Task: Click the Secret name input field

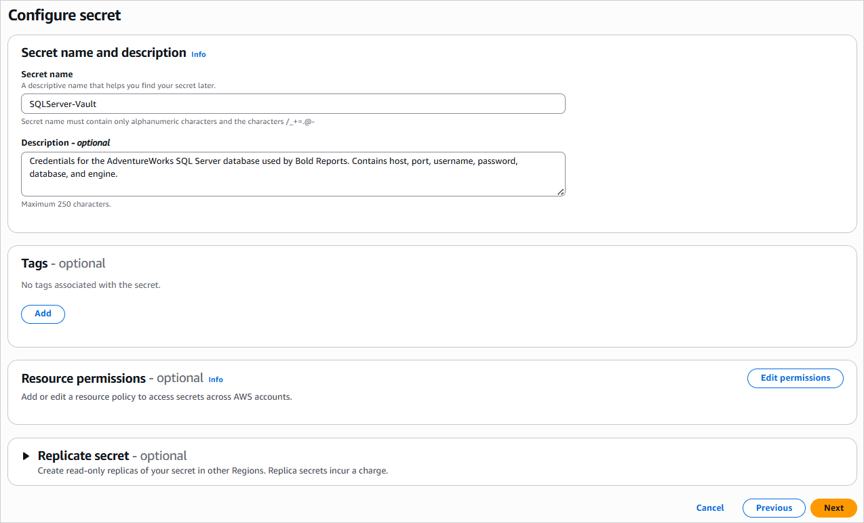Action: click(293, 103)
